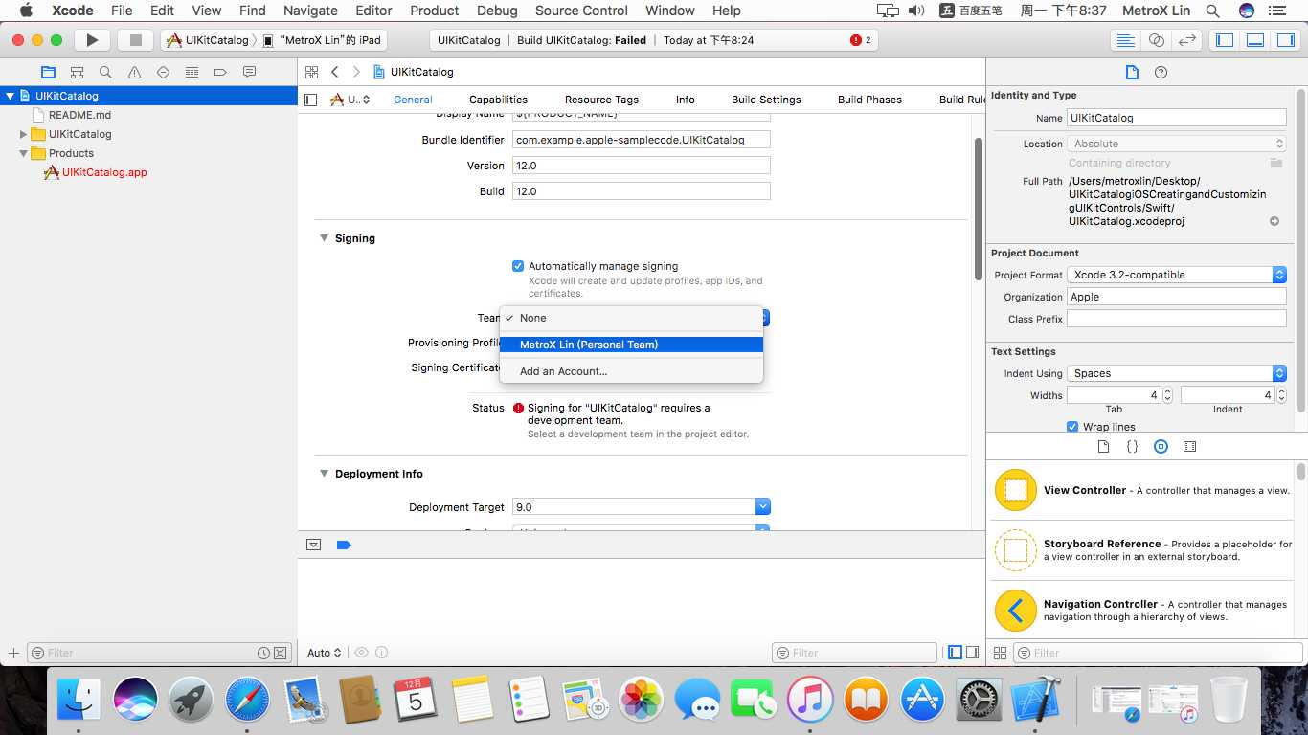This screenshot has height=735, width=1308.
Task: Switch object library to grid view
Action: pyautogui.click(x=1000, y=653)
